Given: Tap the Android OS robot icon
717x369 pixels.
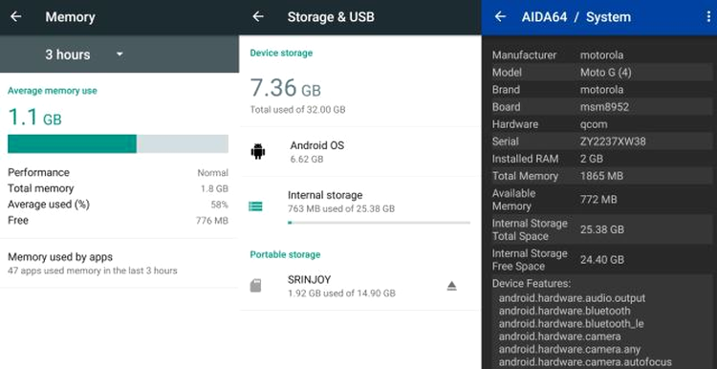Looking at the screenshot, I should tap(258, 151).
